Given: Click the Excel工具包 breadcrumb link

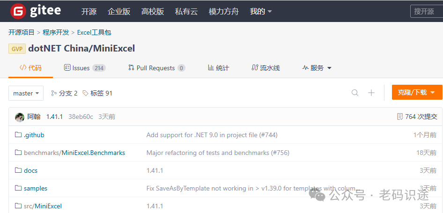Looking at the screenshot, I should 94,32.
